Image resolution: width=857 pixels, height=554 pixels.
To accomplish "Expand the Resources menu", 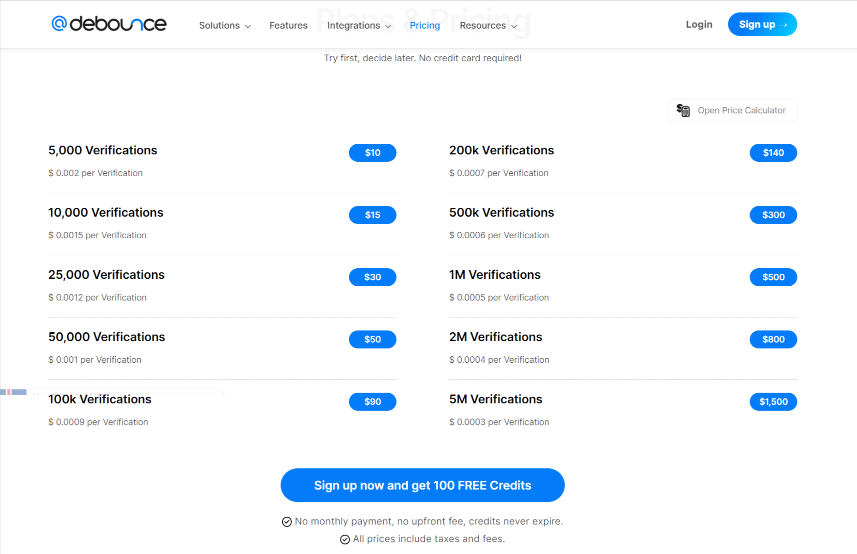I will (x=488, y=25).
